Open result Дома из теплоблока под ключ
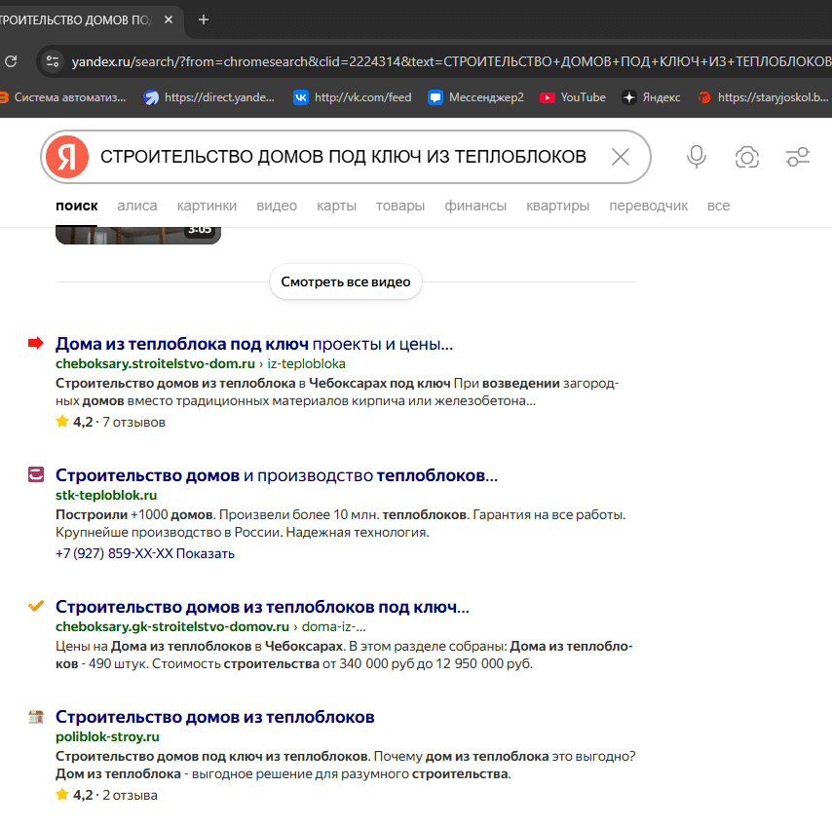Screen dimensions: 832x826 tap(182, 344)
